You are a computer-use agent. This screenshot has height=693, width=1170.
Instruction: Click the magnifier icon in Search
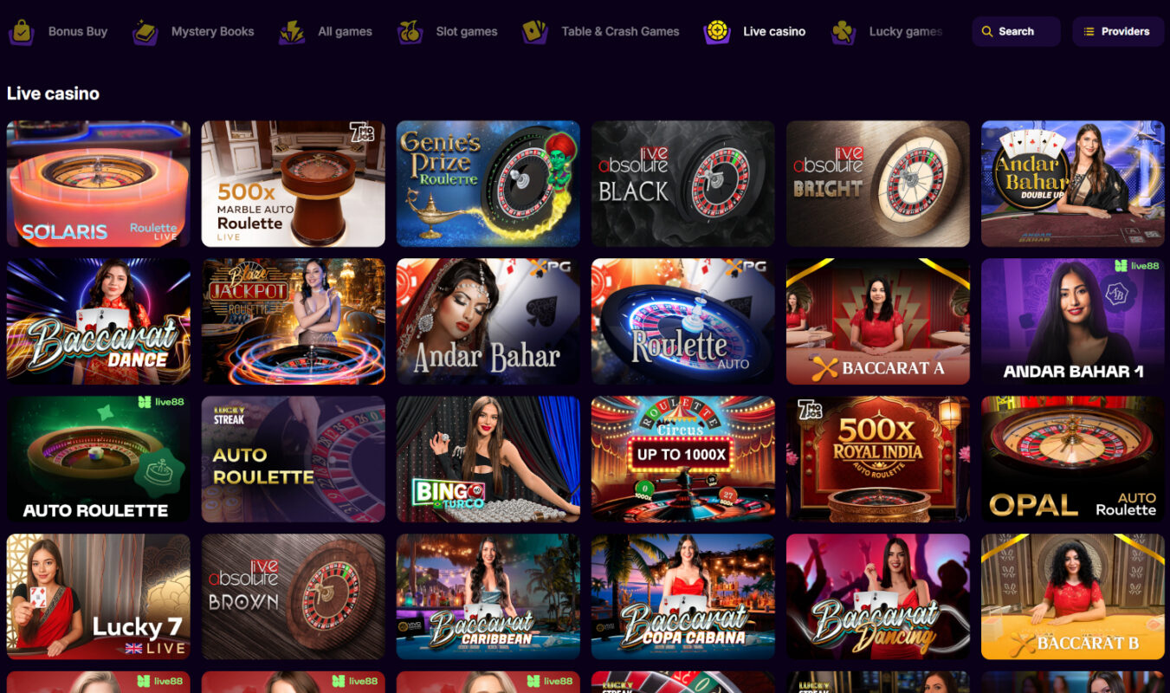[x=986, y=31]
